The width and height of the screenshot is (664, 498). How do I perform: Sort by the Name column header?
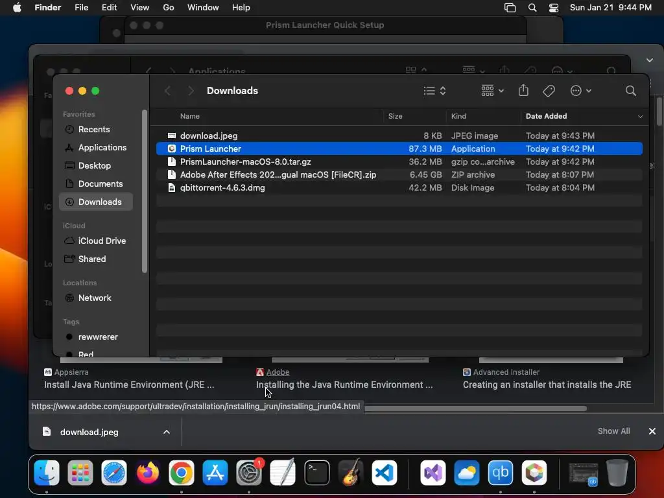(190, 116)
